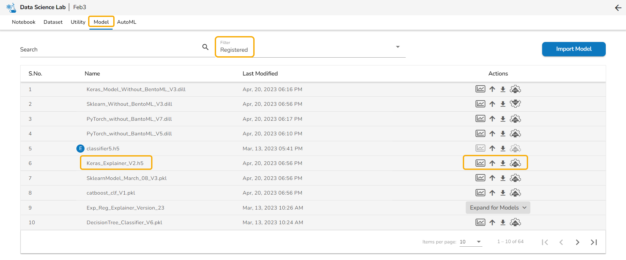The image size is (626, 260).
Task: Download PyTorch_without_BantoML_V7.dill model
Action: (503, 119)
